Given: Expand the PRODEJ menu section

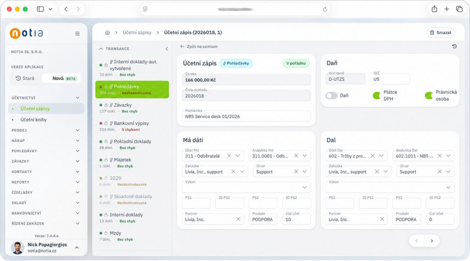Looking at the screenshot, I should pyautogui.click(x=46, y=130).
